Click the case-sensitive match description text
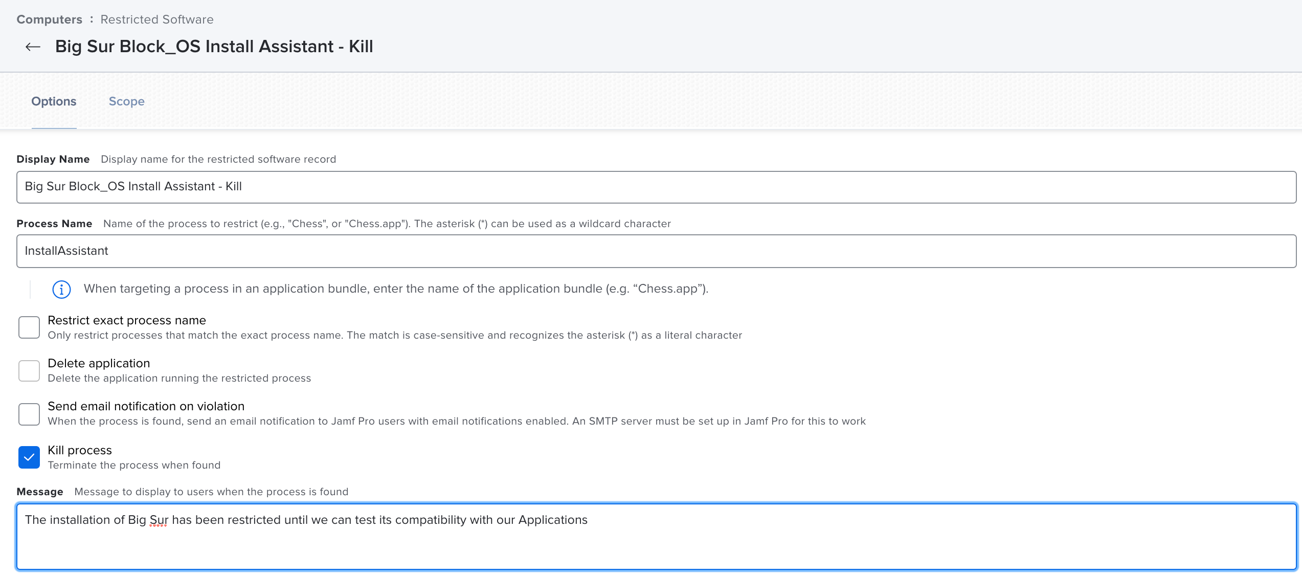This screenshot has width=1302, height=575. click(395, 335)
